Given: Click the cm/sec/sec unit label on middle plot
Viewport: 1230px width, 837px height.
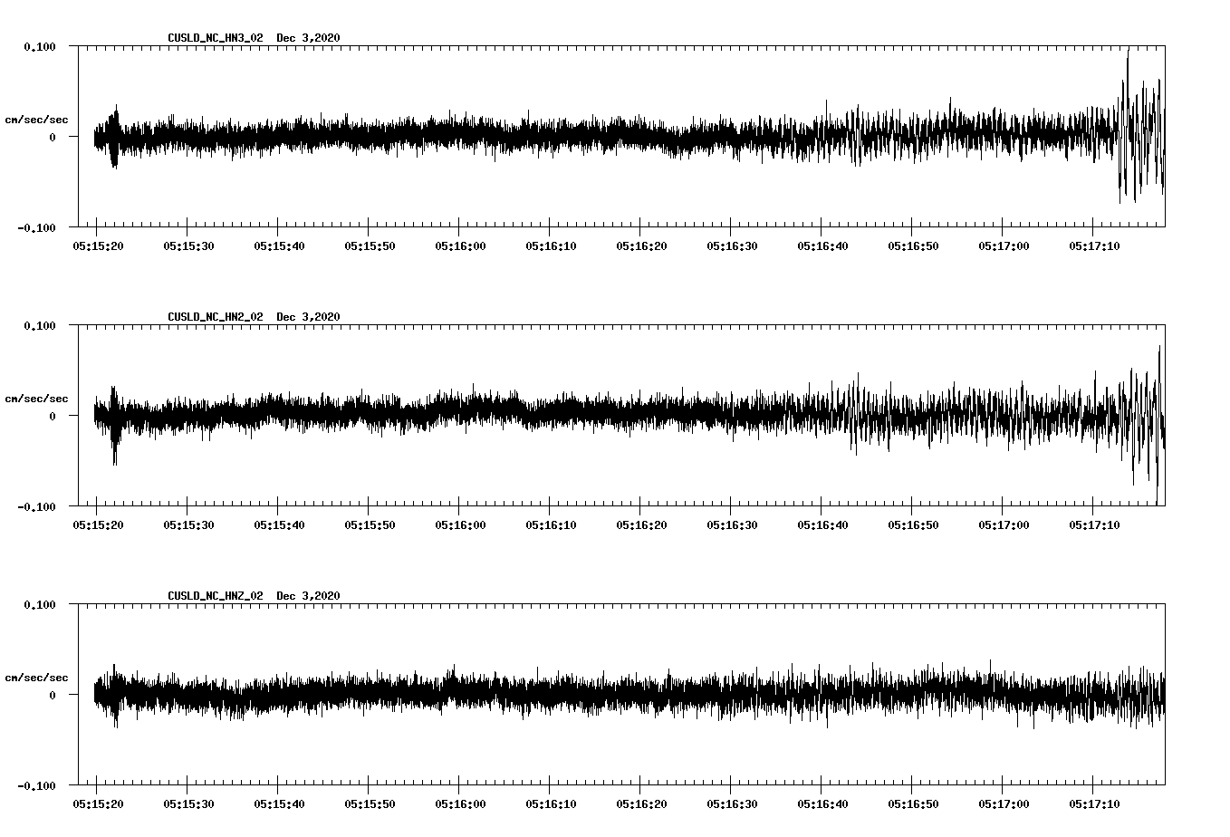Looking at the screenshot, I should [x=37, y=398].
